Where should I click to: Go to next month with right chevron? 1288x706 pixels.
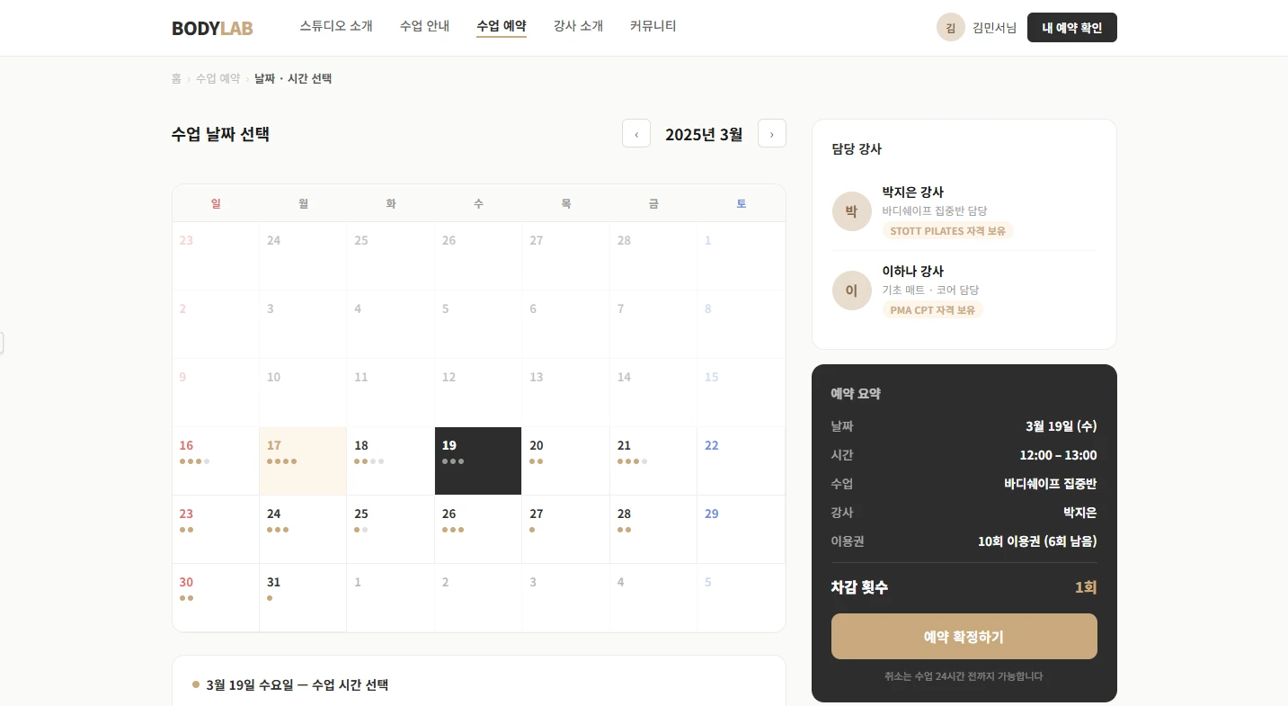772,133
